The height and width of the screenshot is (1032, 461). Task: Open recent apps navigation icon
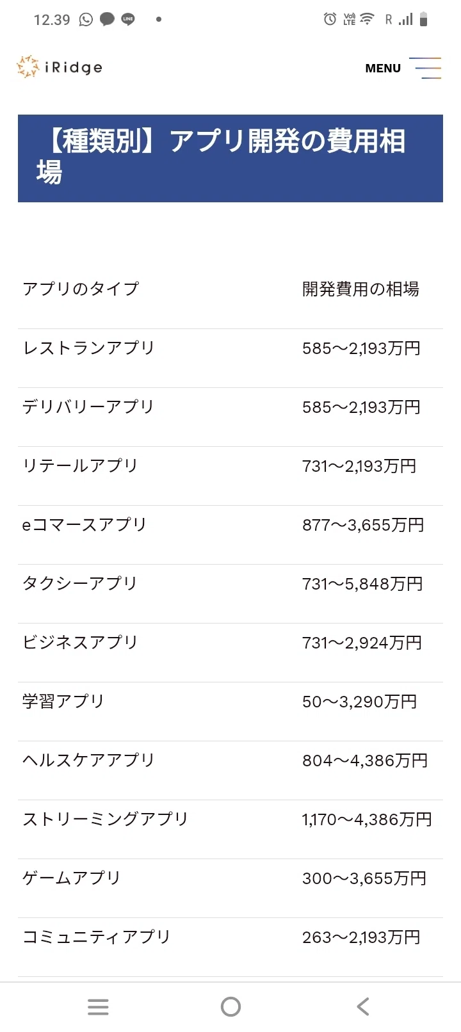pos(98,1006)
